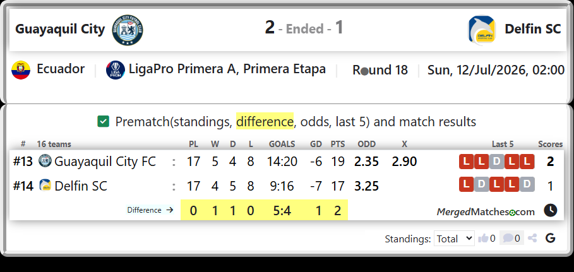
Task: Click the share icon
Action: [x=532, y=239]
